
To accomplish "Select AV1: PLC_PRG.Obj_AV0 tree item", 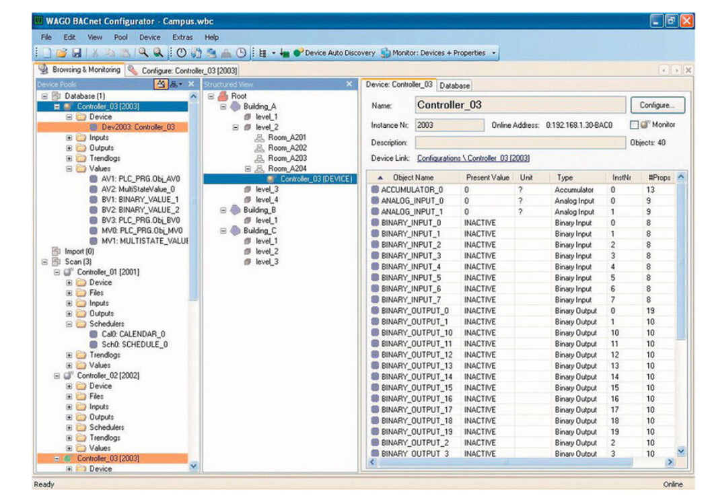I will [141, 179].
